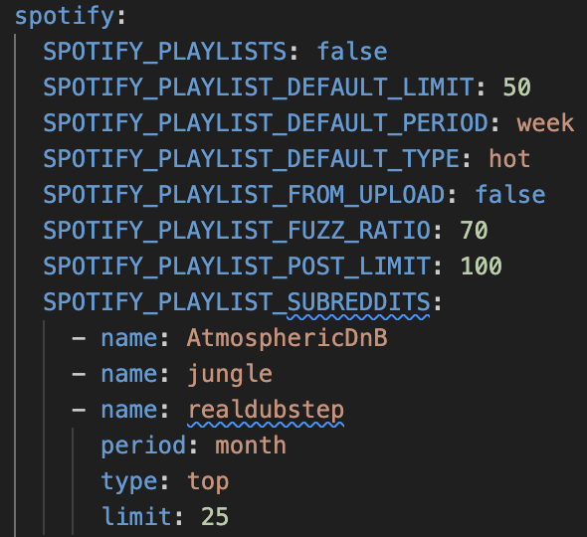The image size is (587, 537).
Task: Select the SPOTIFY_PLAYLISTS key
Action: (165, 52)
